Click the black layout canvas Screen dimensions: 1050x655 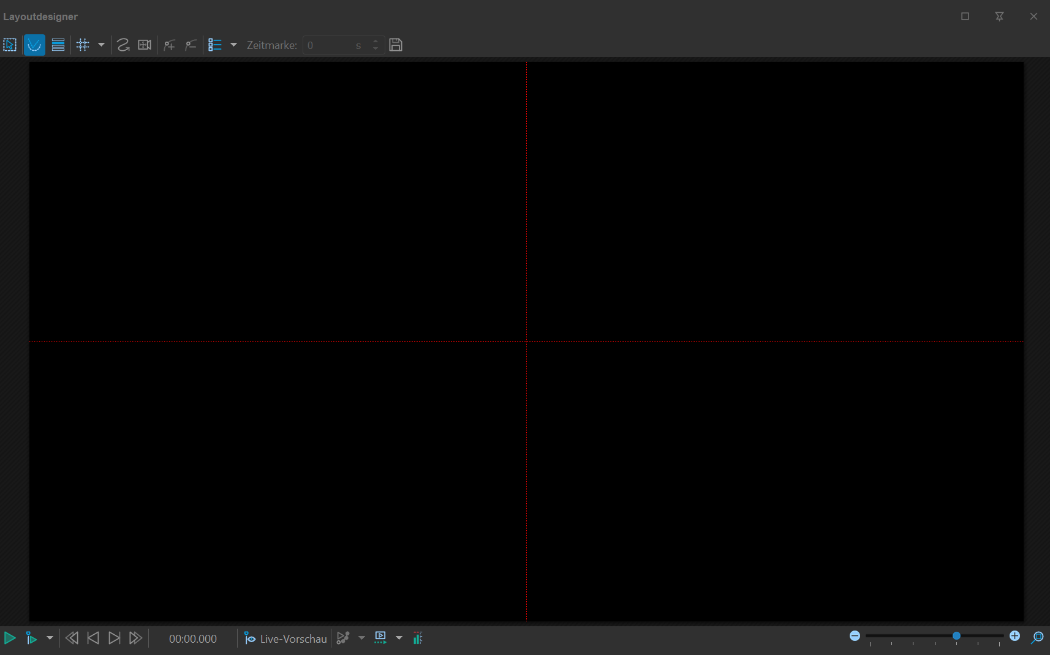click(526, 342)
